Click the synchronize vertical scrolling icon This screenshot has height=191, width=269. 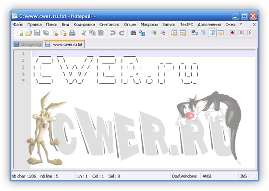pyautogui.click(x=174, y=33)
